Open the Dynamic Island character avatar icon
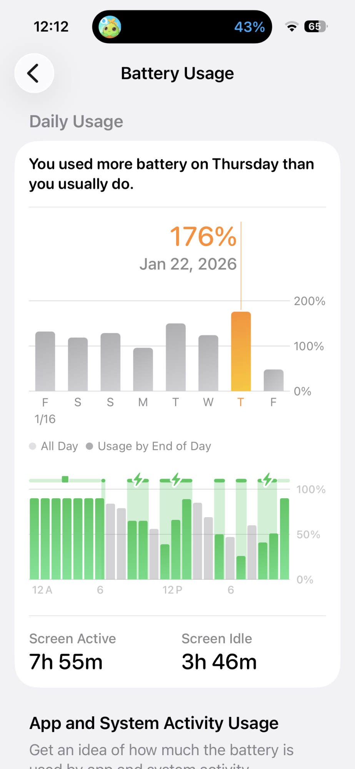The height and width of the screenshot is (769, 355). (x=110, y=27)
